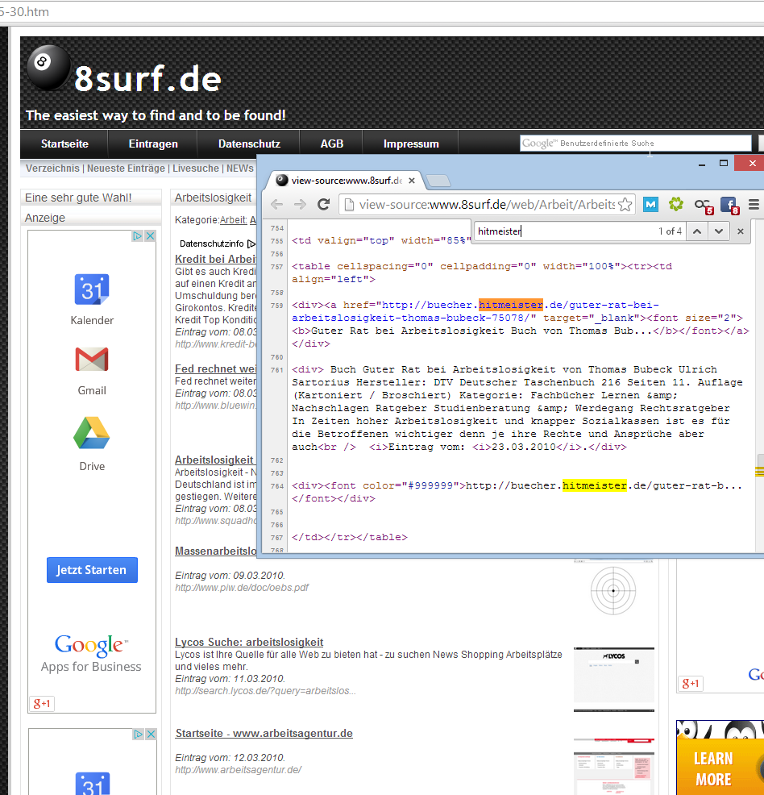Viewport: 764px width, 795px height.
Task: Click the Gmail icon in ad
Action: (92, 360)
